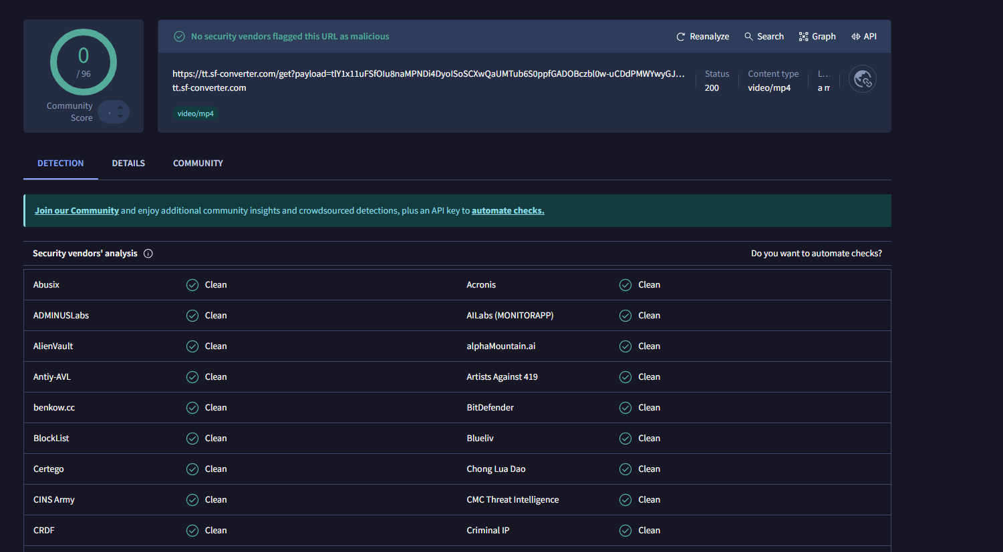Click the vendor name Certego

(49, 469)
